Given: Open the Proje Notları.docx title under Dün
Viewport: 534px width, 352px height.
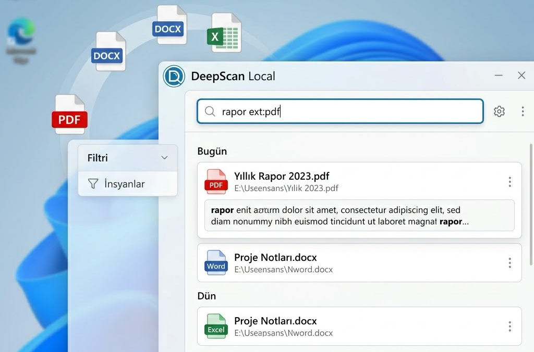Looking at the screenshot, I should 275,321.
